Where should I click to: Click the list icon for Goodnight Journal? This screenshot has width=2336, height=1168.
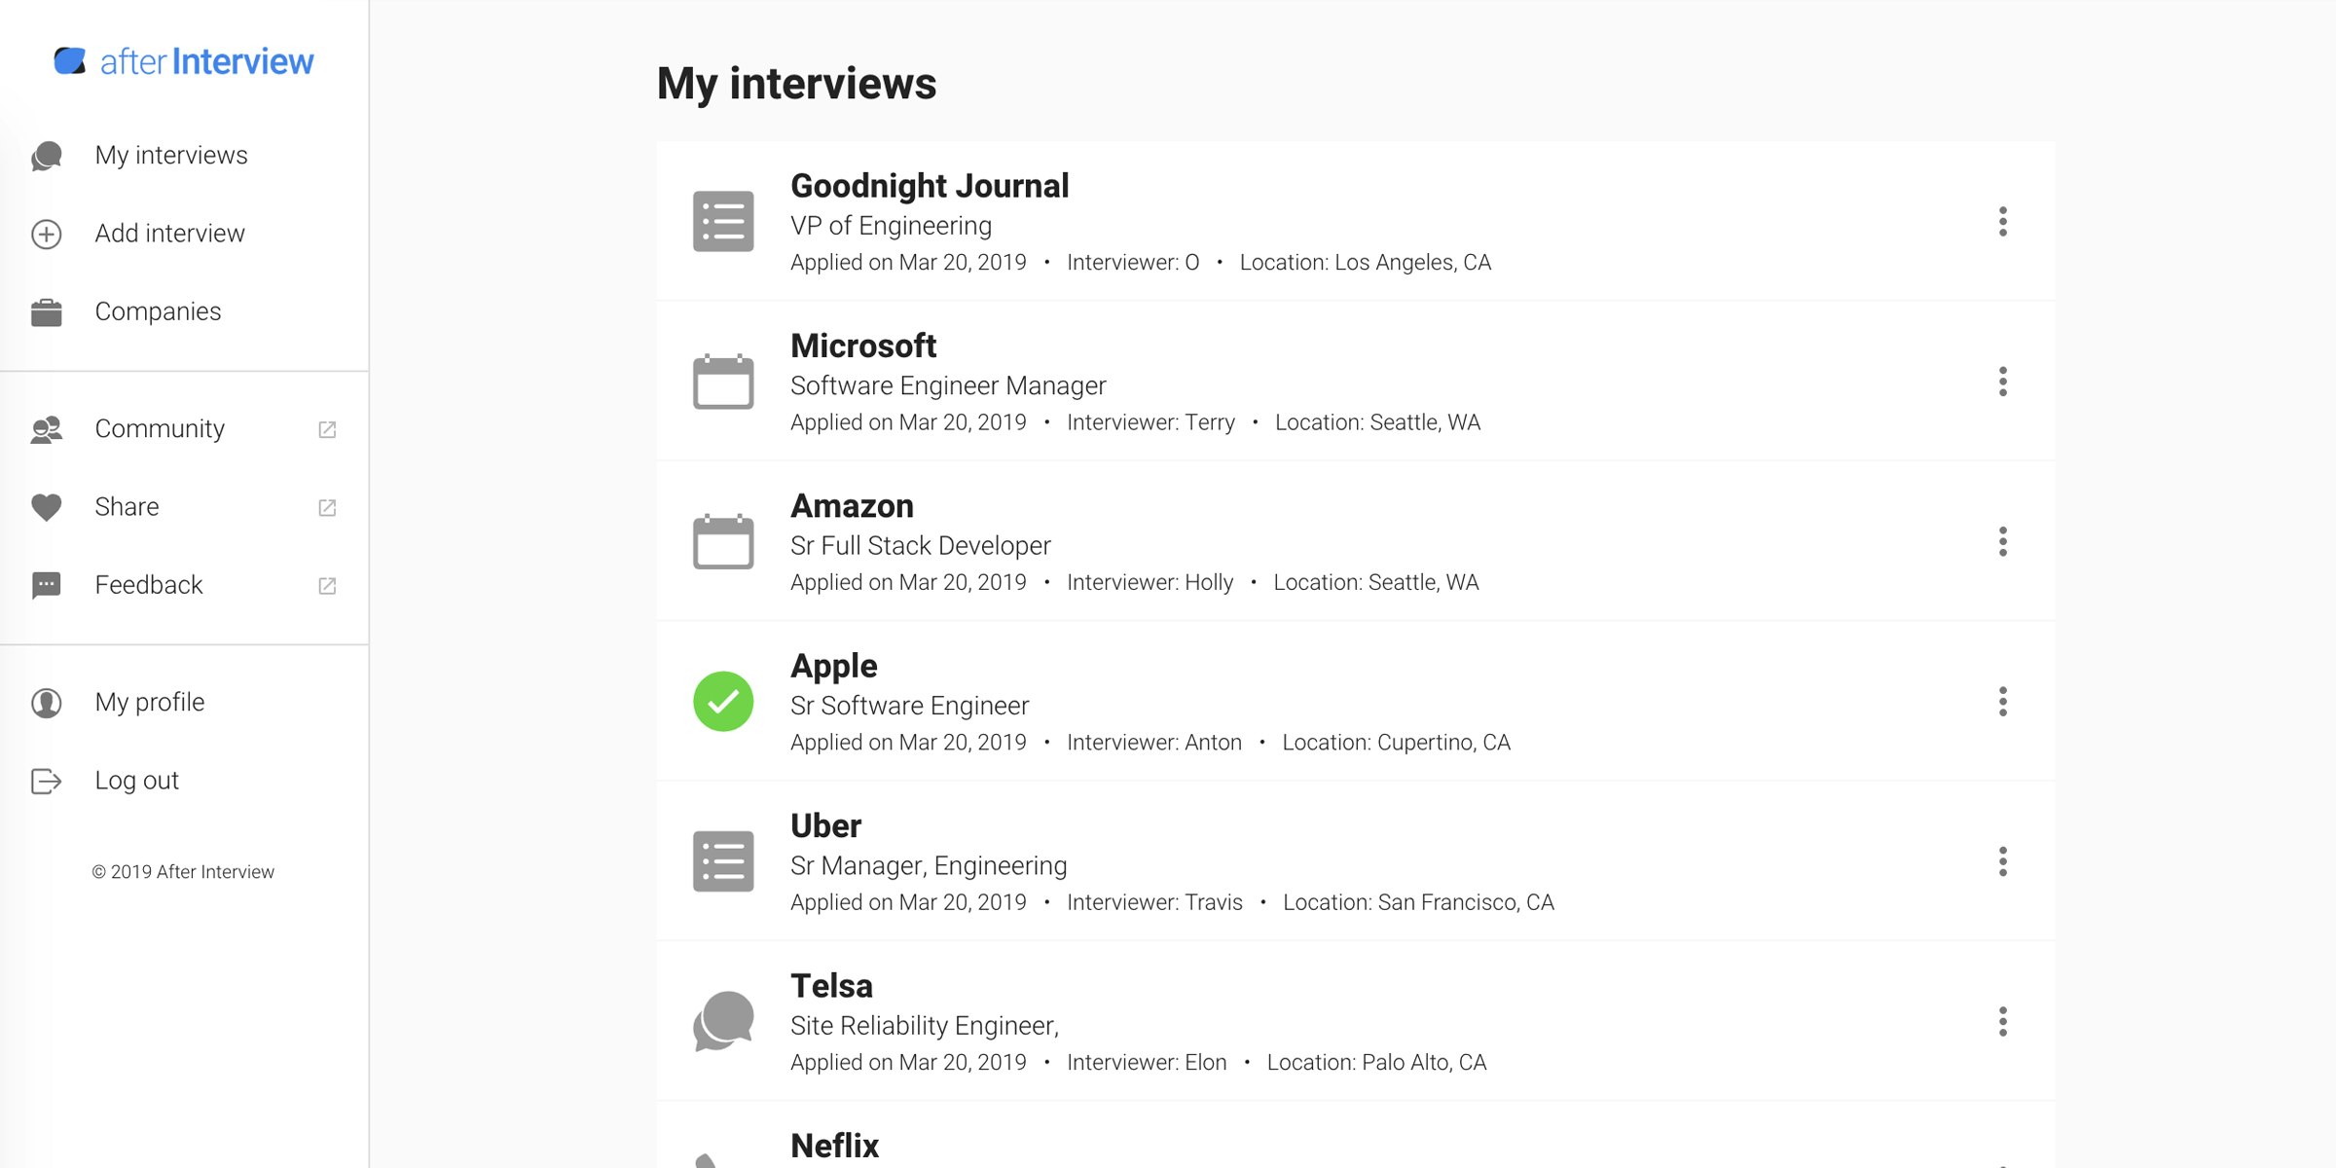723,221
